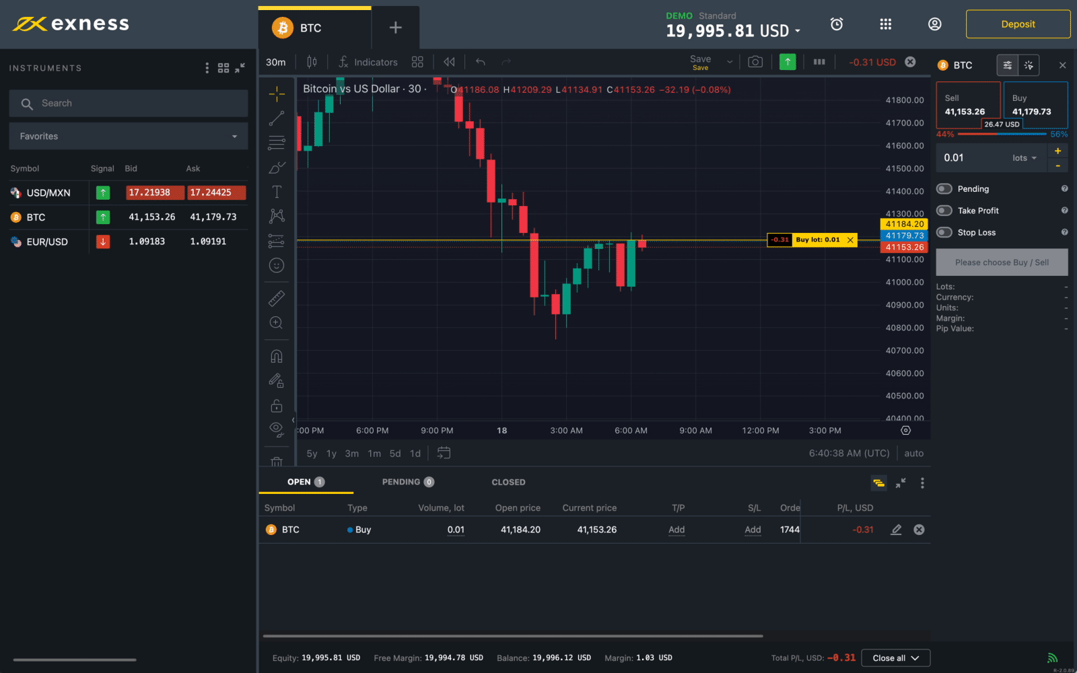Image resolution: width=1077 pixels, height=673 pixels.
Task: Select USD/MXN in instruments list
Action: [x=128, y=192]
